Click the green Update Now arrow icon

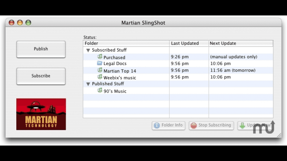pos(242,126)
